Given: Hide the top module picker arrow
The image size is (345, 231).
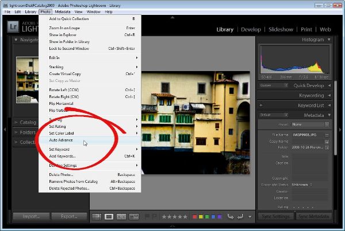Looking at the screenshot, I should click(x=172, y=17).
